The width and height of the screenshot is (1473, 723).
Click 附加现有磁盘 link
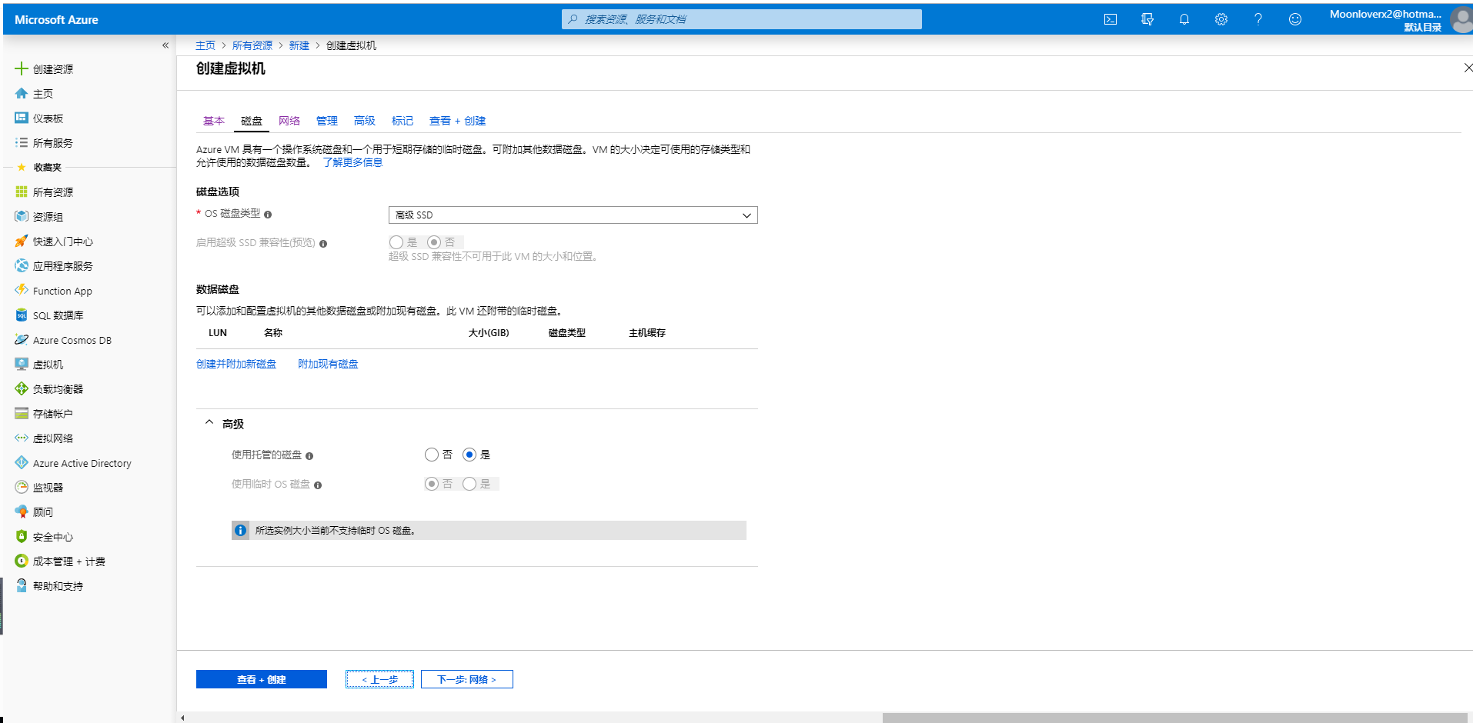(x=328, y=364)
